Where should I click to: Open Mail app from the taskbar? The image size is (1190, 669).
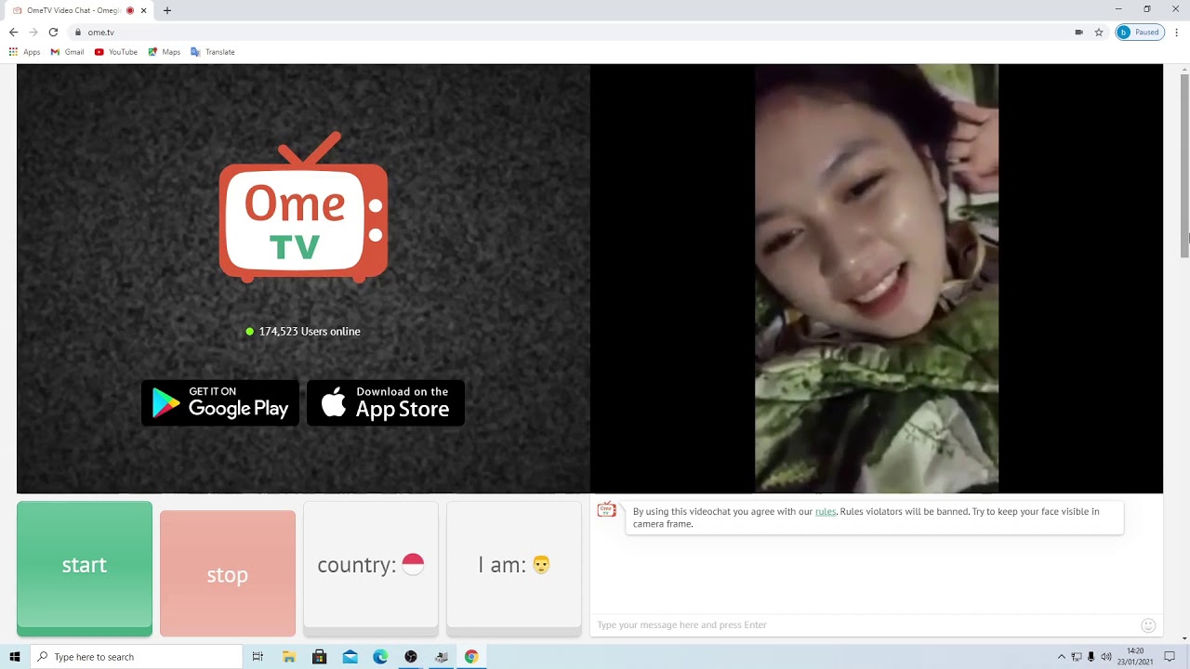click(x=350, y=657)
